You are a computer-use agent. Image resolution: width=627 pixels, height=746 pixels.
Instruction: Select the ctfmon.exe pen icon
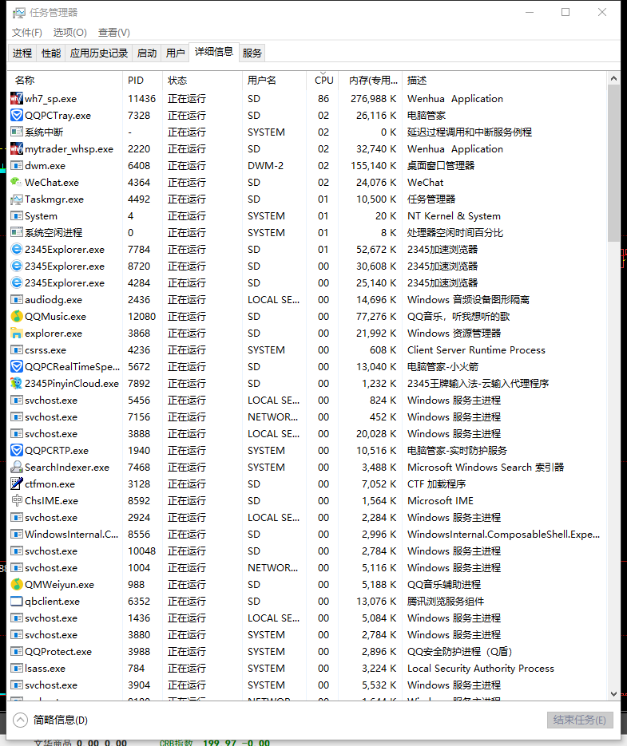pos(17,484)
